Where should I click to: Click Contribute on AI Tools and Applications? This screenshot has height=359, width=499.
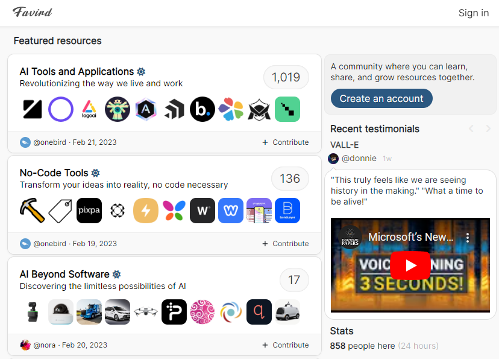[x=286, y=142]
